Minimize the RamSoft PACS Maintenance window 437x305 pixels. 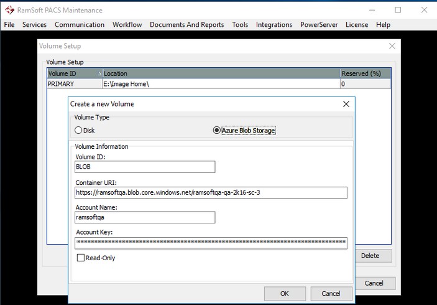point(370,10)
